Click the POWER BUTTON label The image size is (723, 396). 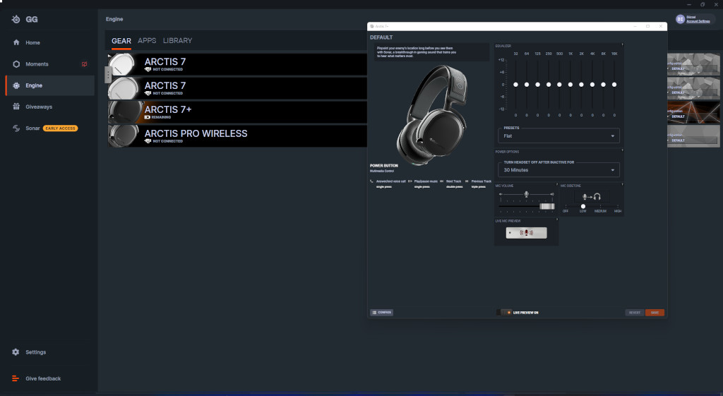[383, 165]
